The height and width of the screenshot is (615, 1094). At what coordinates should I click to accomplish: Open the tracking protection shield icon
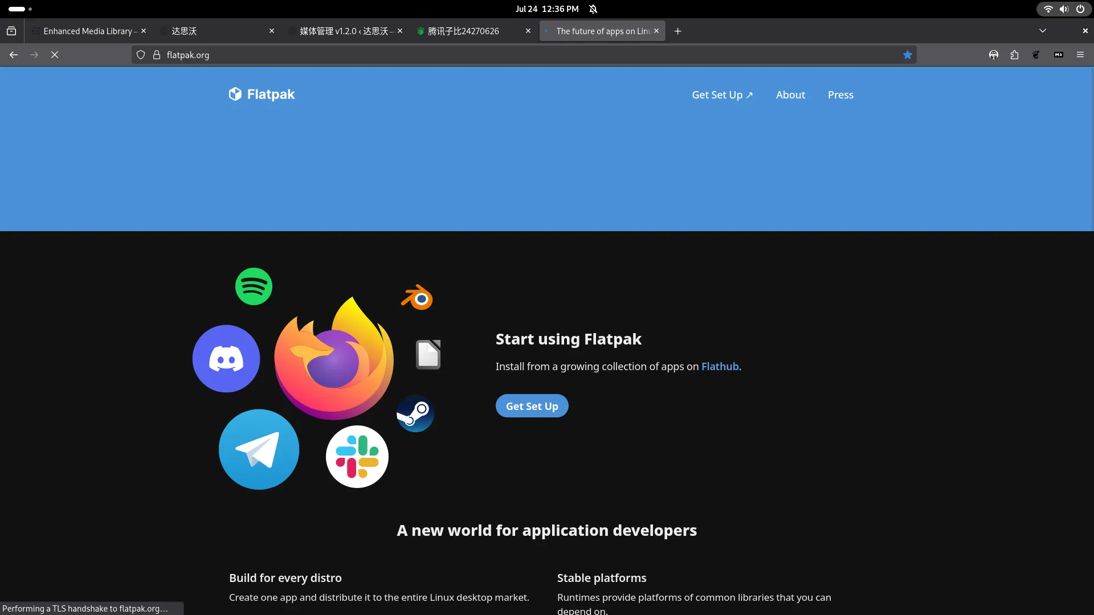(x=141, y=55)
